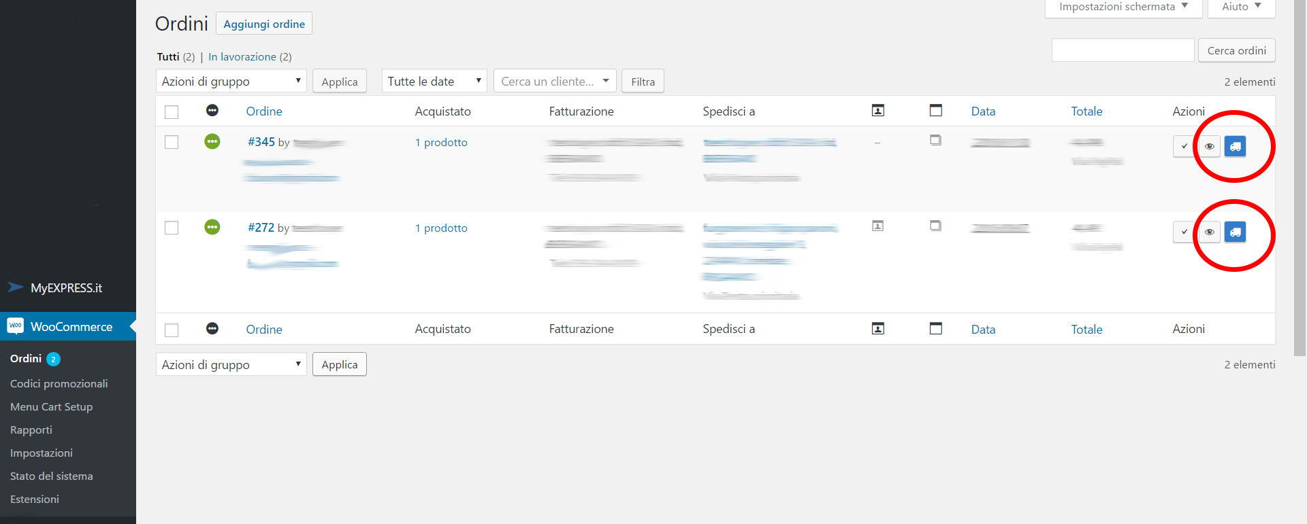Tick the select-all checkbox in the table footer
Screen dimensions: 1307x524
[x=172, y=330]
